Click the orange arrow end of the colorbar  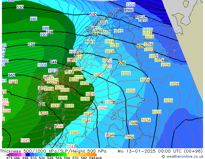point(96,154)
